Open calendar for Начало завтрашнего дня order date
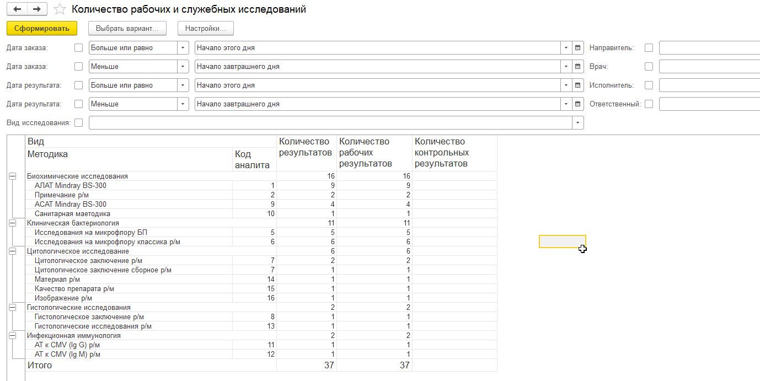The height and width of the screenshot is (381, 760). [578, 67]
